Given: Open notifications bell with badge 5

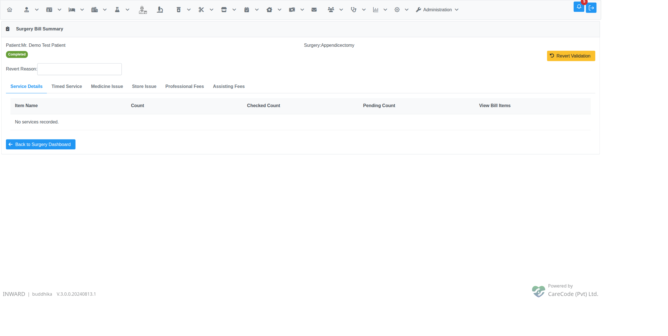Looking at the screenshot, I should click(579, 7).
